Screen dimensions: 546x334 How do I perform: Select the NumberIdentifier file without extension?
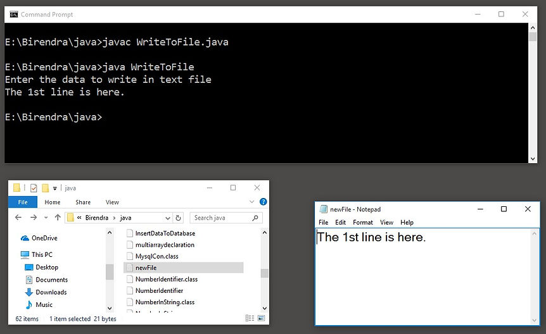tap(159, 291)
